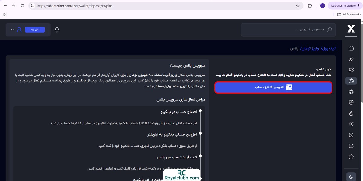Click the browser forward arrow
The width and height of the screenshot is (363, 181).
14,5
